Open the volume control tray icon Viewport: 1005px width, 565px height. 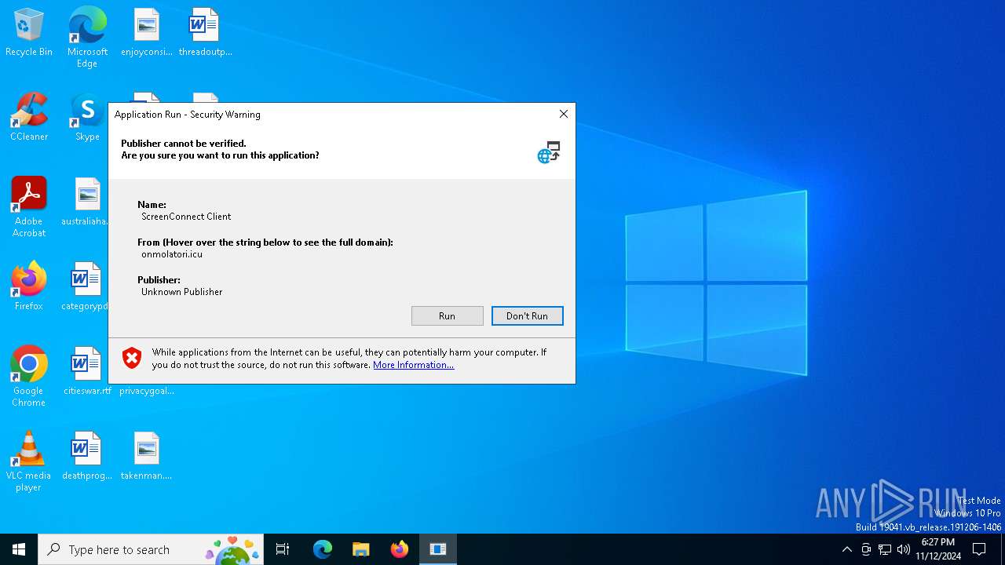coord(904,549)
